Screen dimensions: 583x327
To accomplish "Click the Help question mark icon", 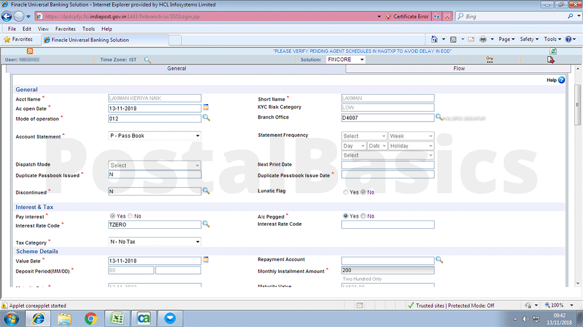I will tap(561, 80).
